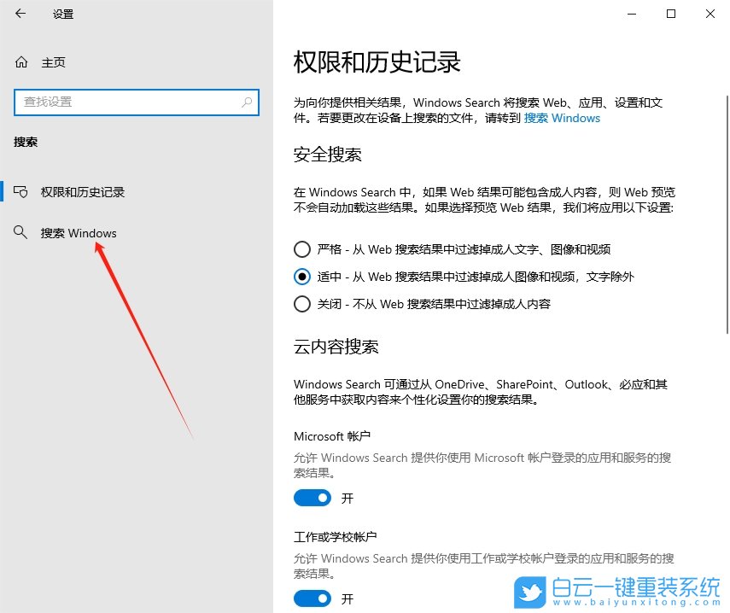
Task: Maximize the Settings window
Action: pos(671,14)
